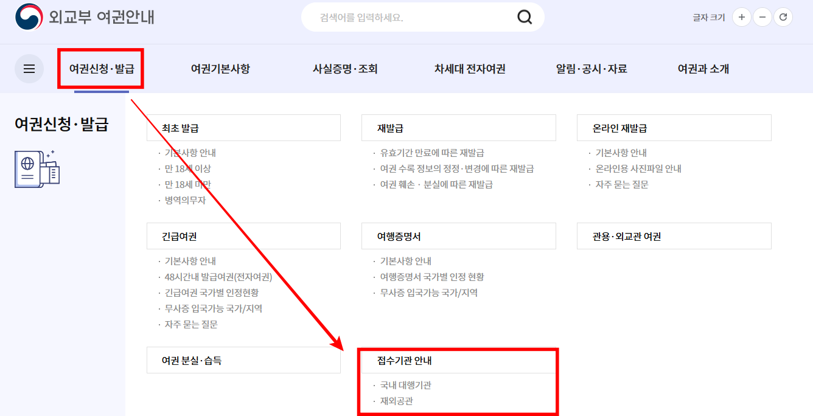Image resolution: width=813 pixels, height=416 pixels.
Task: Open 여권 훼손·분실에 따른 재발급 link
Action: (x=436, y=184)
